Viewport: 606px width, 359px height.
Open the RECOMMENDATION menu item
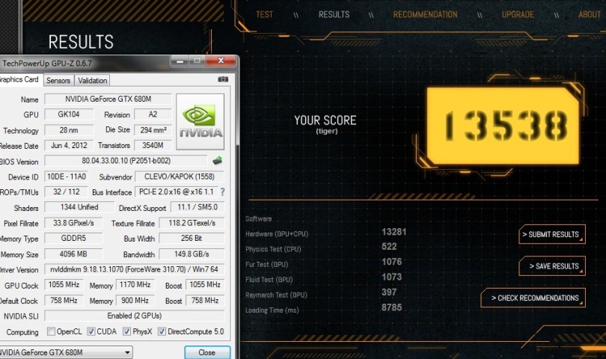click(425, 15)
